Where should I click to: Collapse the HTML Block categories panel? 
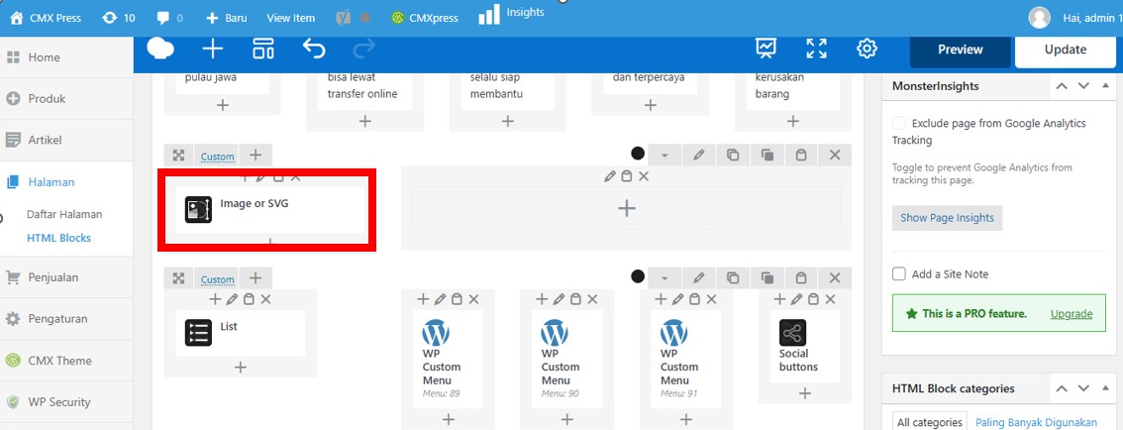1105,388
